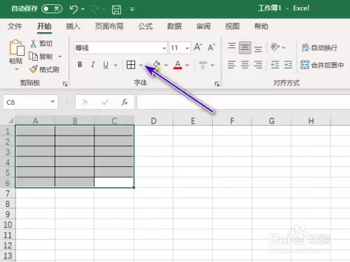The image size is (350, 262).
Task: Click the Format Painter brush icon
Action: pos(34,69)
